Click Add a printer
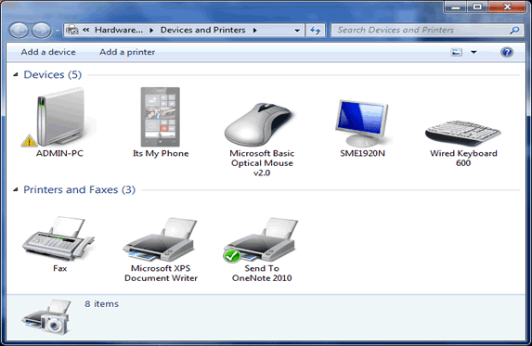The image size is (532, 346). 127,52
